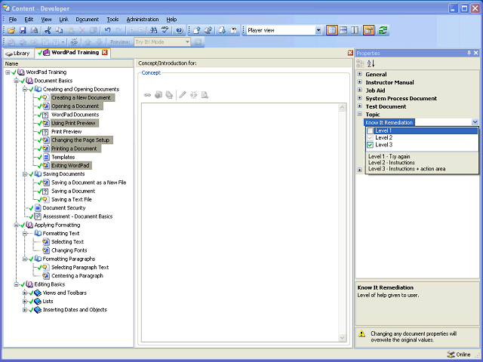Viewport: 483px width, 362px height.
Task: Select the Exiting WordPad topic
Action: (70, 166)
